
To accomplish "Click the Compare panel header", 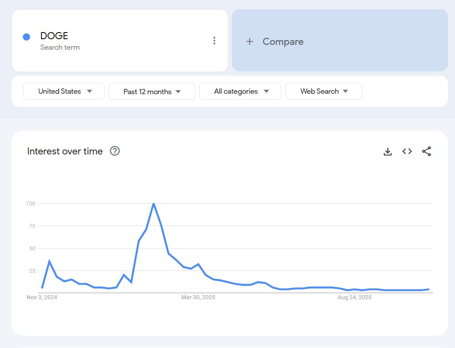I will coord(283,41).
